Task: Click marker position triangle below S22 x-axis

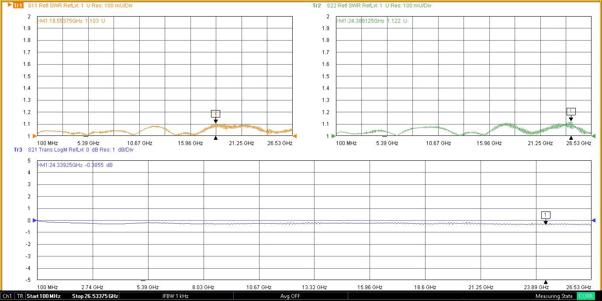Action: (x=571, y=138)
